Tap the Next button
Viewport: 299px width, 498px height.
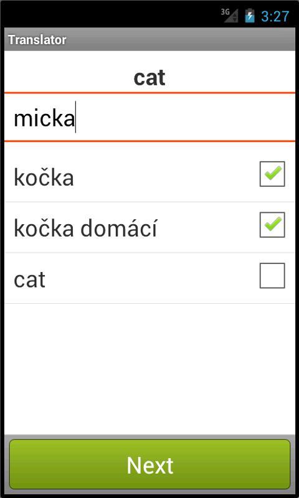[149, 464]
